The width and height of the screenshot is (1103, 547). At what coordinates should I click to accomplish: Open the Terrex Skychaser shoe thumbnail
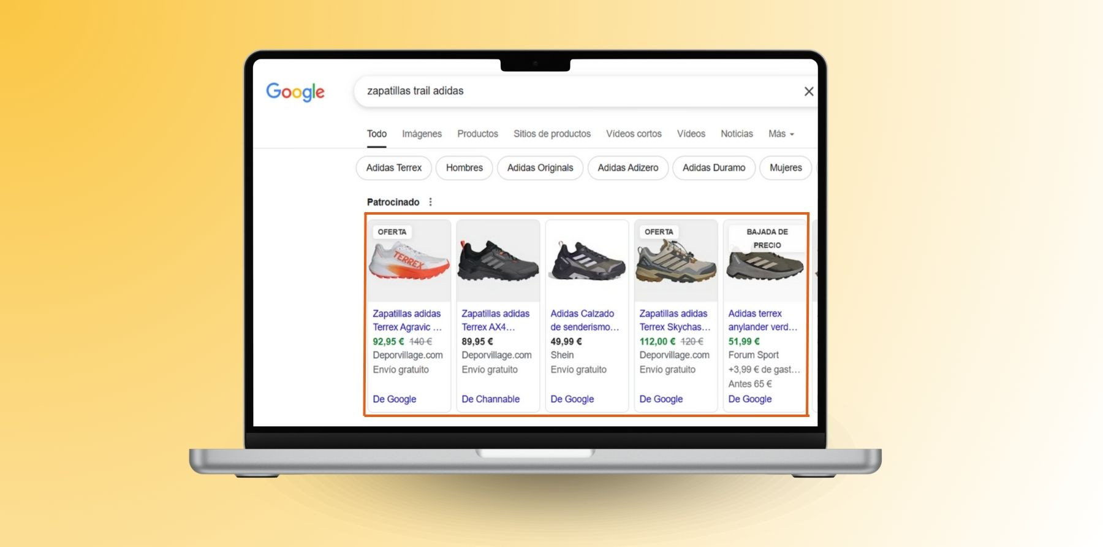[676, 261]
